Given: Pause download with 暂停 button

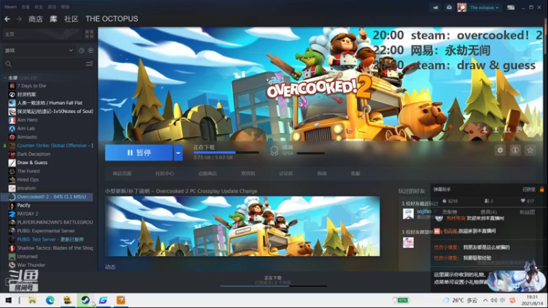Looking at the screenshot, I should [139, 153].
